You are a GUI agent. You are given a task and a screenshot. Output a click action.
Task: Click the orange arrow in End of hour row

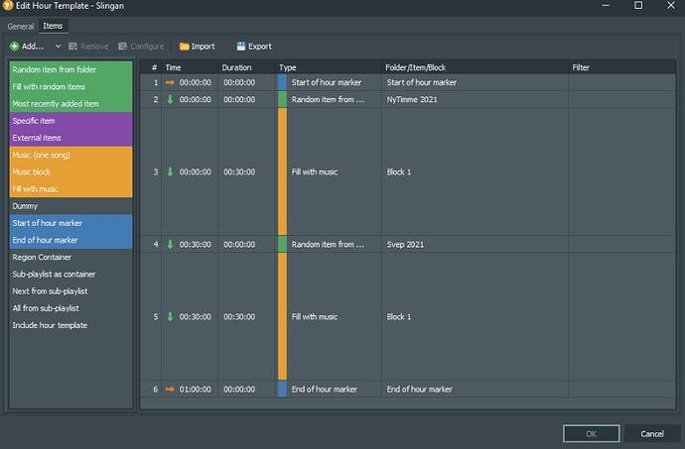click(x=170, y=390)
